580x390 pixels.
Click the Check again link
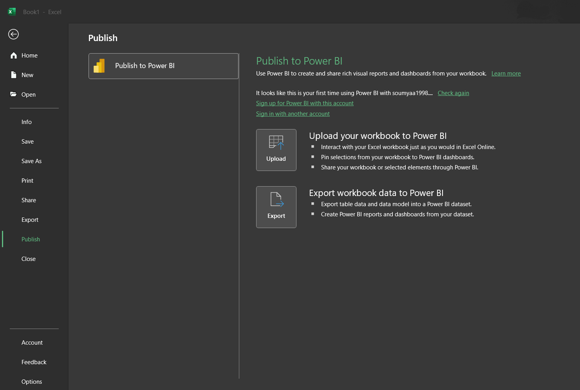[x=453, y=93]
